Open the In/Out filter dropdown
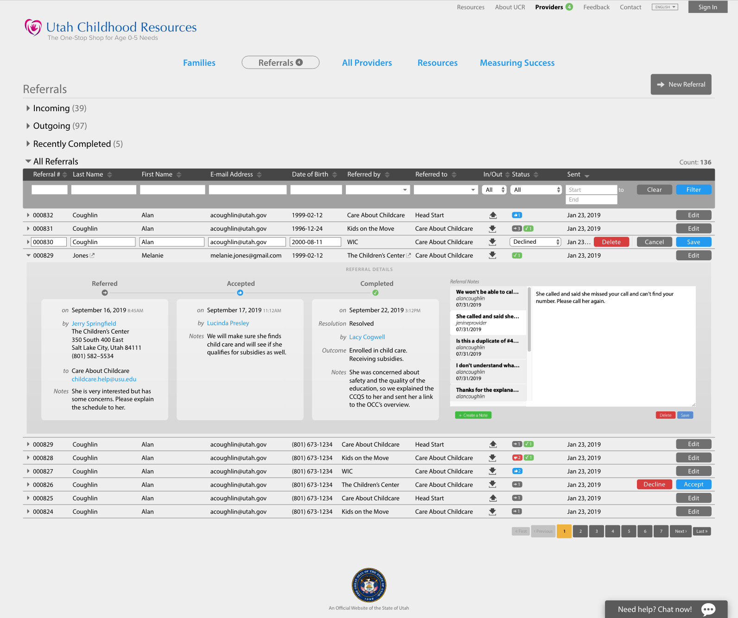The image size is (738, 618). [494, 189]
